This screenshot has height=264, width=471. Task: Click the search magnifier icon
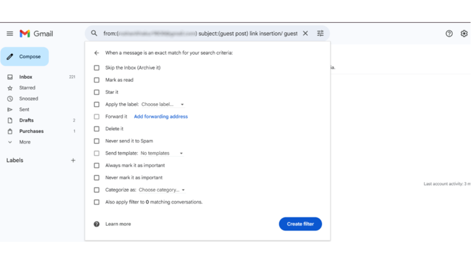point(94,33)
